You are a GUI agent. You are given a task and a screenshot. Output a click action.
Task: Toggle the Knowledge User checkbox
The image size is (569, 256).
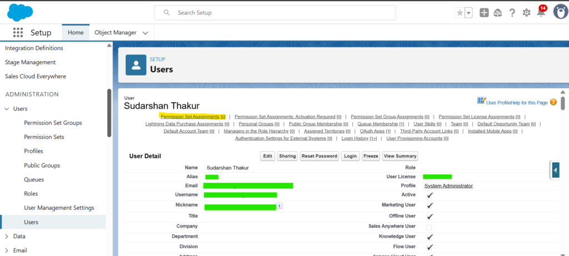click(430, 237)
